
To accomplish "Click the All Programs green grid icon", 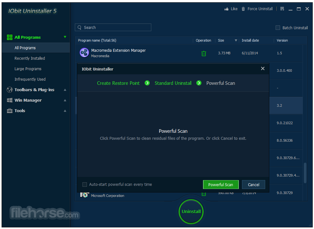I will point(10,37).
